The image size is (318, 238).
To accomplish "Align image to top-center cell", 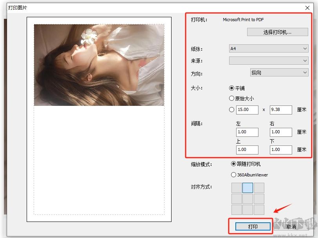I will coord(248,188).
